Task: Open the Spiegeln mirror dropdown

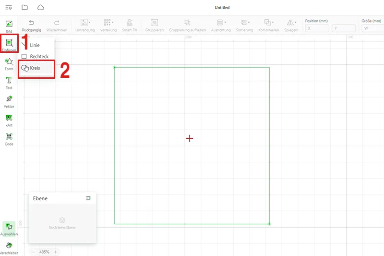Action: tap(291, 26)
